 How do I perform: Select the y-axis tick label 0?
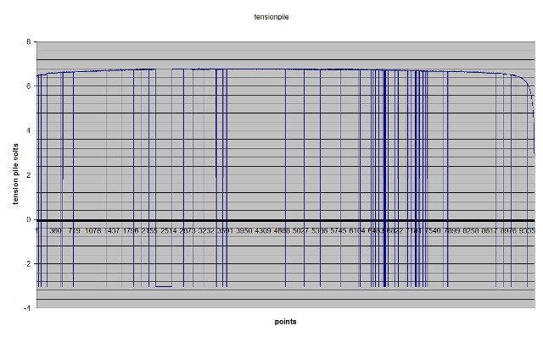pyautogui.click(x=28, y=219)
